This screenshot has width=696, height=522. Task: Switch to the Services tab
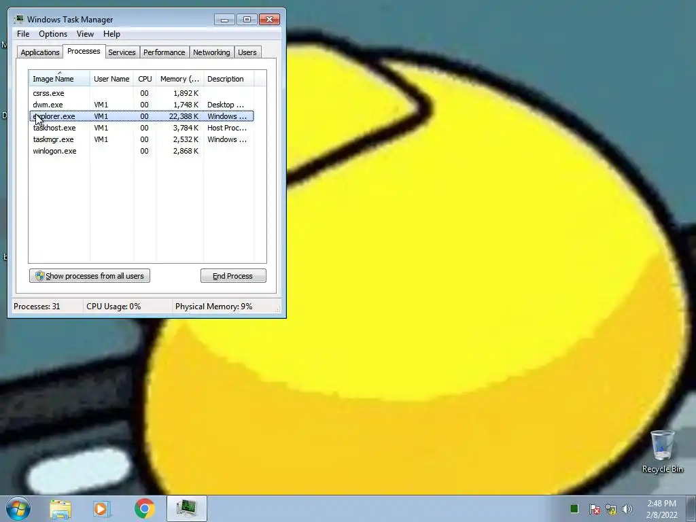(122, 52)
